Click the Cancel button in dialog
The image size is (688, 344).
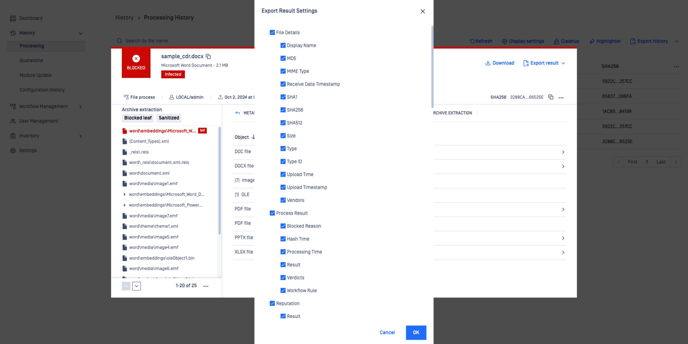(x=387, y=333)
